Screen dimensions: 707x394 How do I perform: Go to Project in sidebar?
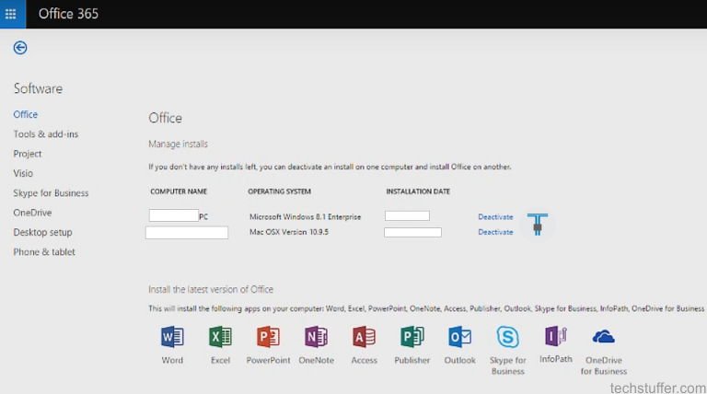tap(28, 154)
